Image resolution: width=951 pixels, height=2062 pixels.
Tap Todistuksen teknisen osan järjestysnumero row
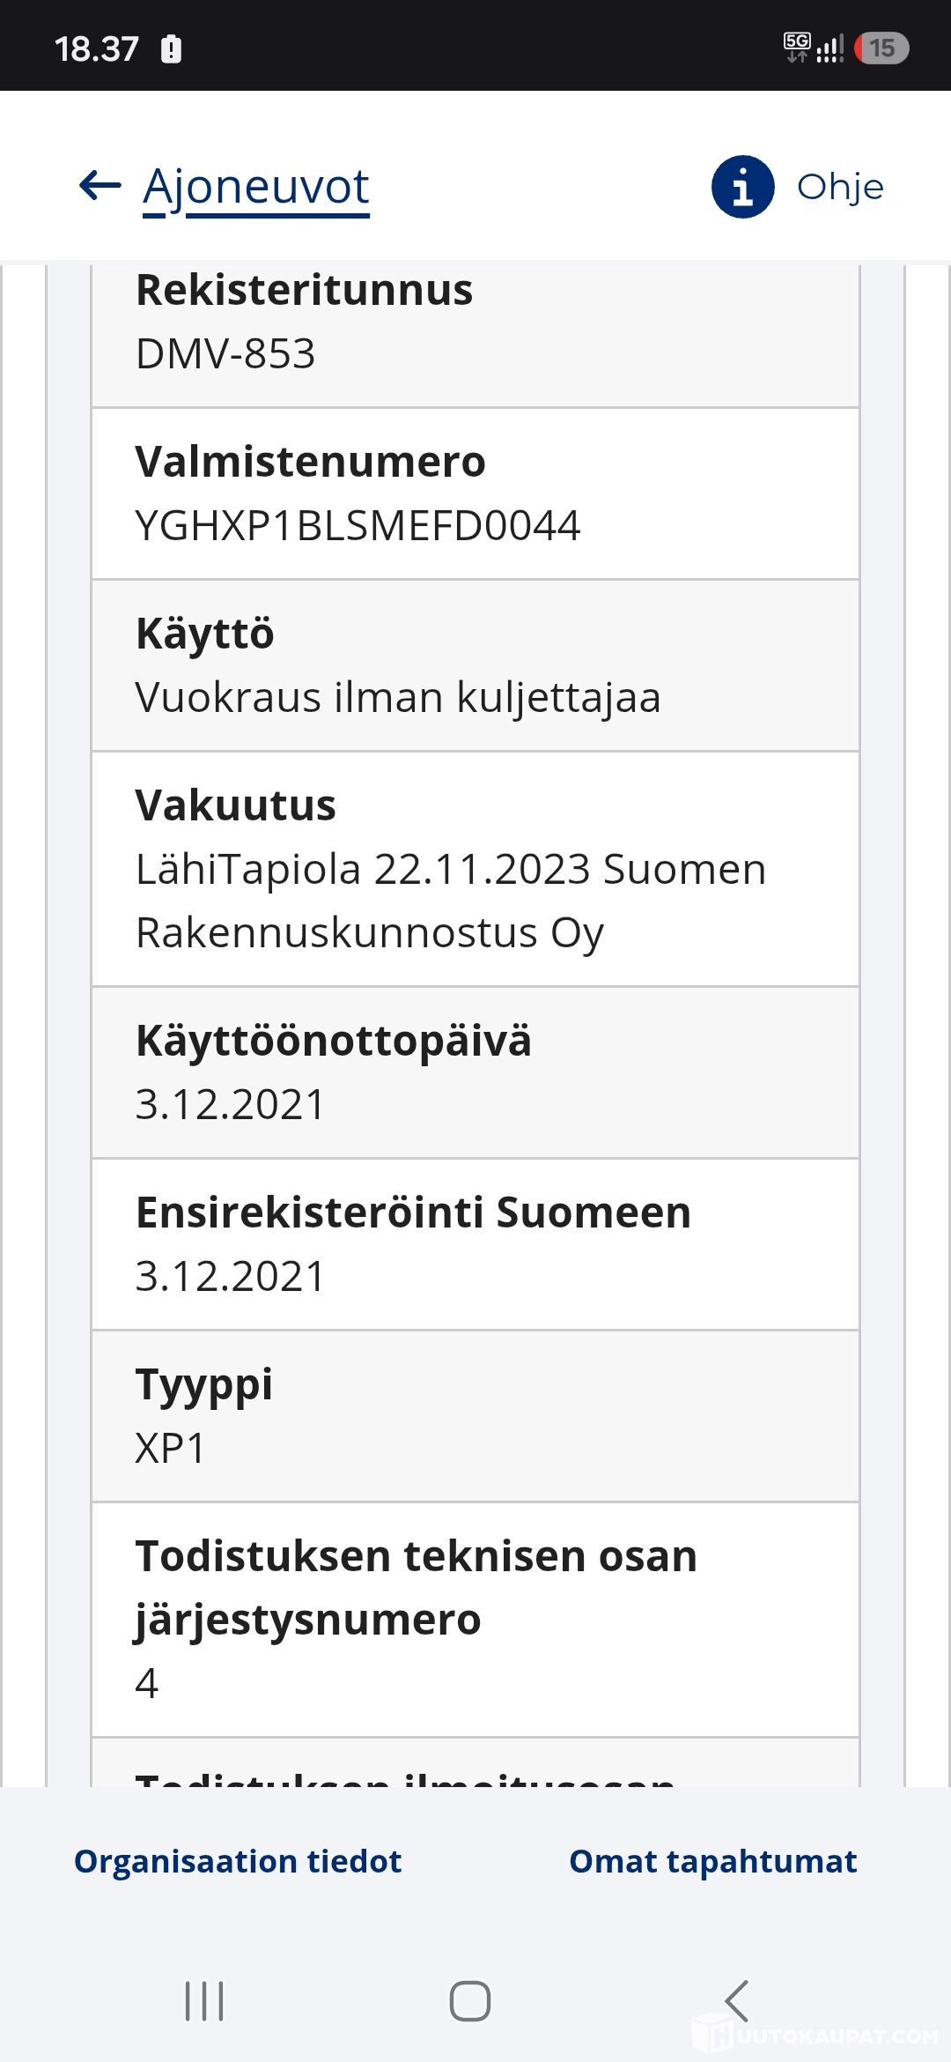pos(475,1620)
